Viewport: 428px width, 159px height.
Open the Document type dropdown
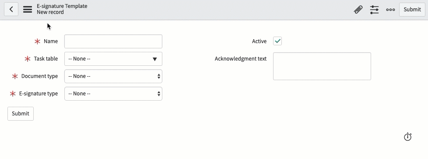[113, 76]
